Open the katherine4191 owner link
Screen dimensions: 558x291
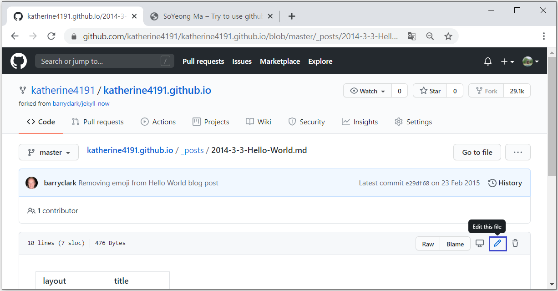point(63,90)
